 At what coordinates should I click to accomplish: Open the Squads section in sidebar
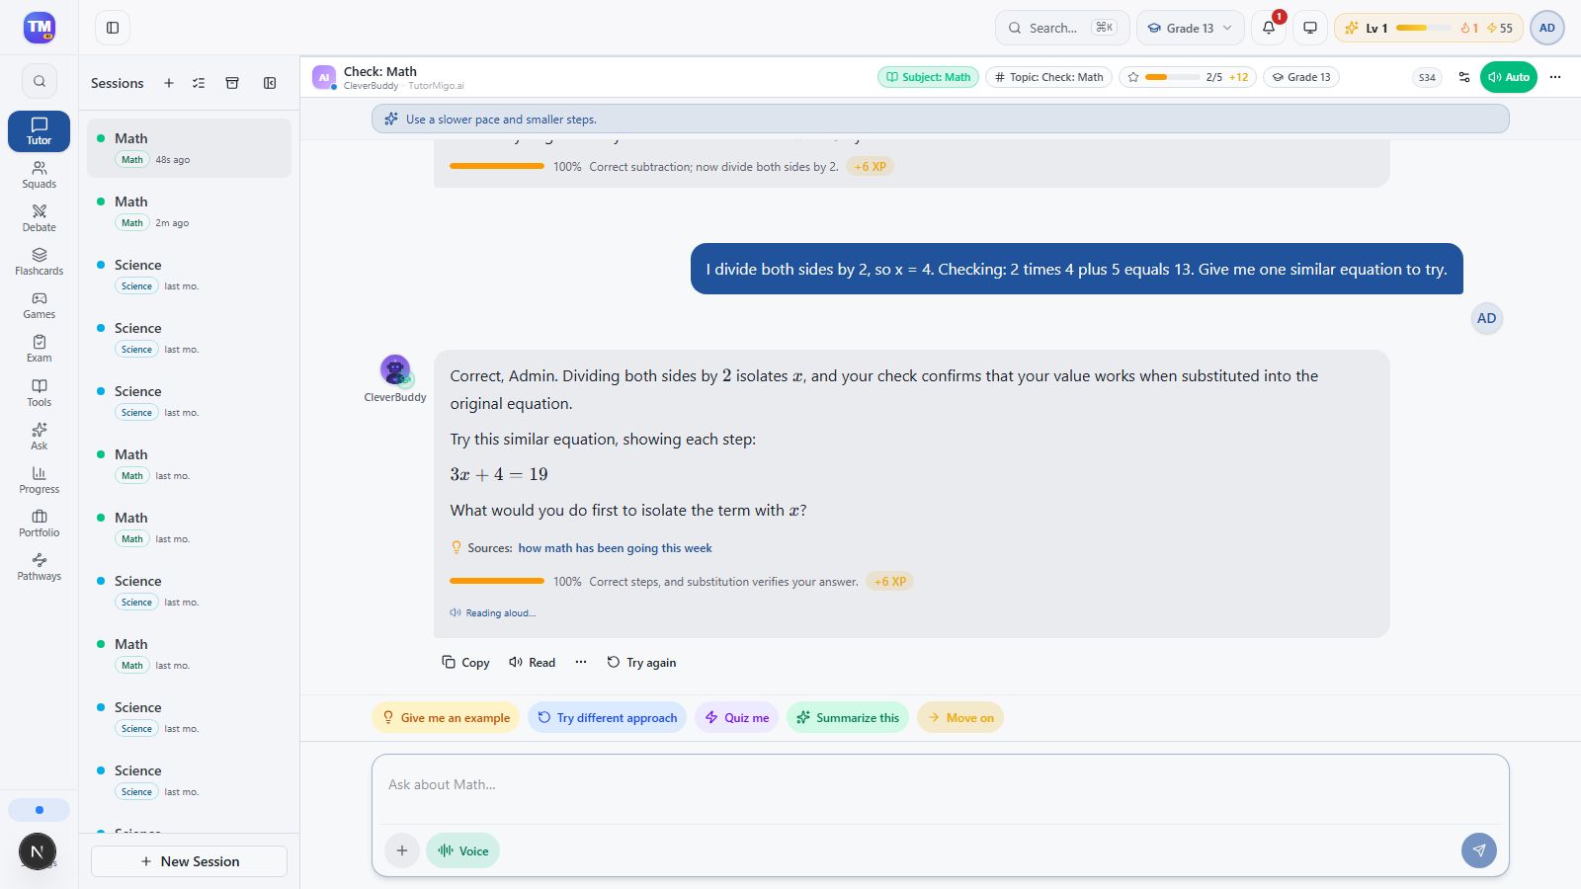point(39,175)
